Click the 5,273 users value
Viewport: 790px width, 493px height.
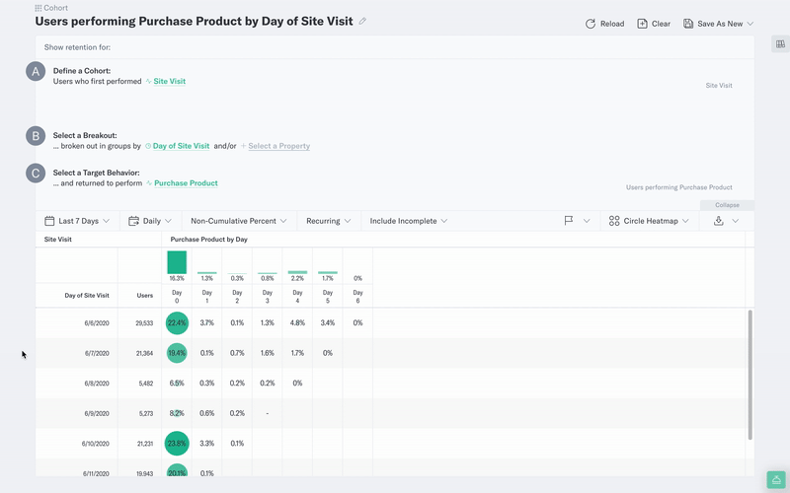click(x=145, y=413)
